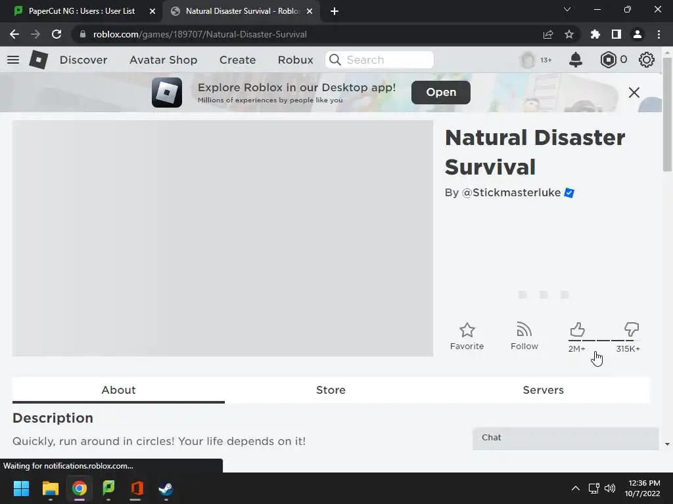Click the Roblox logo home icon
The width and height of the screenshot is (673, 504).
[39, 60]
